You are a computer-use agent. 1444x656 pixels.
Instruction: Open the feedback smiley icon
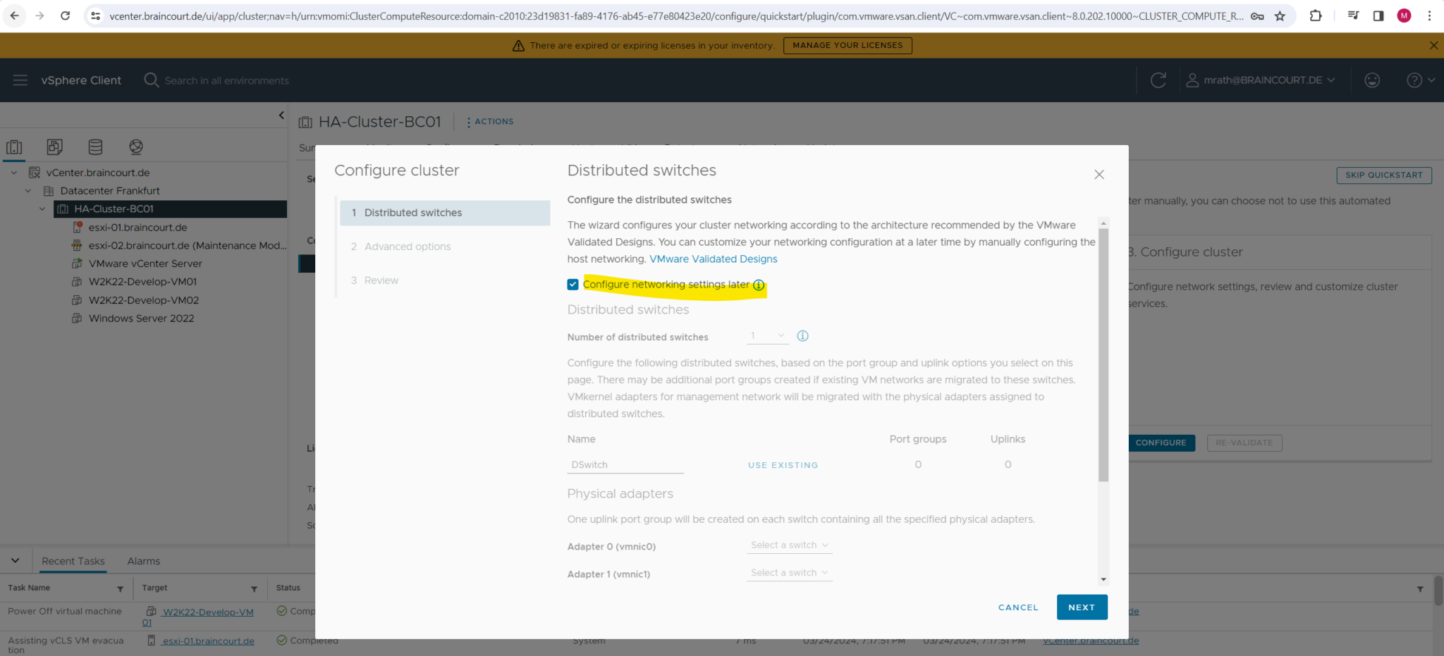coord(1371,80)
